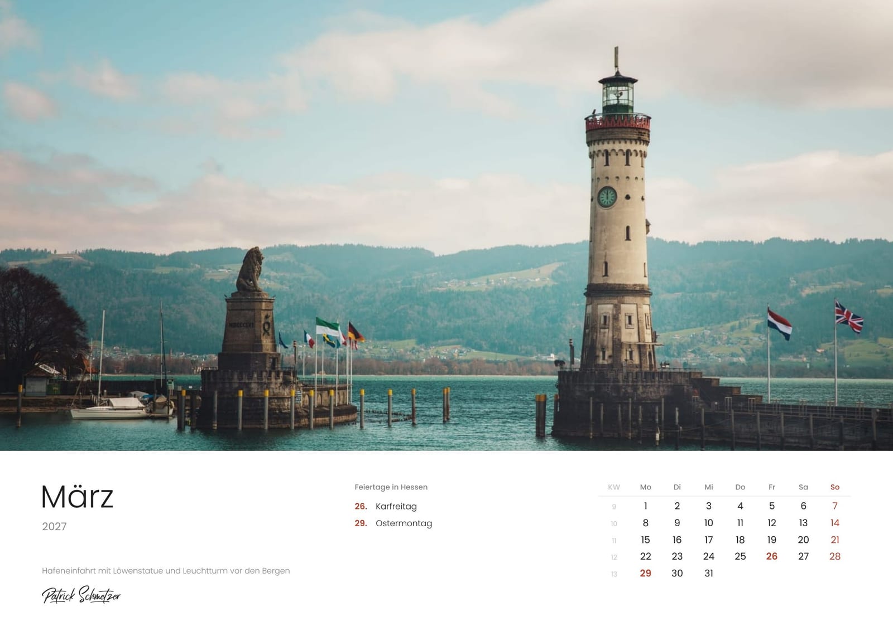This screenshot has height=631, width=893.
Task: Select calendar week 13 label
Action: click(614, 574)
